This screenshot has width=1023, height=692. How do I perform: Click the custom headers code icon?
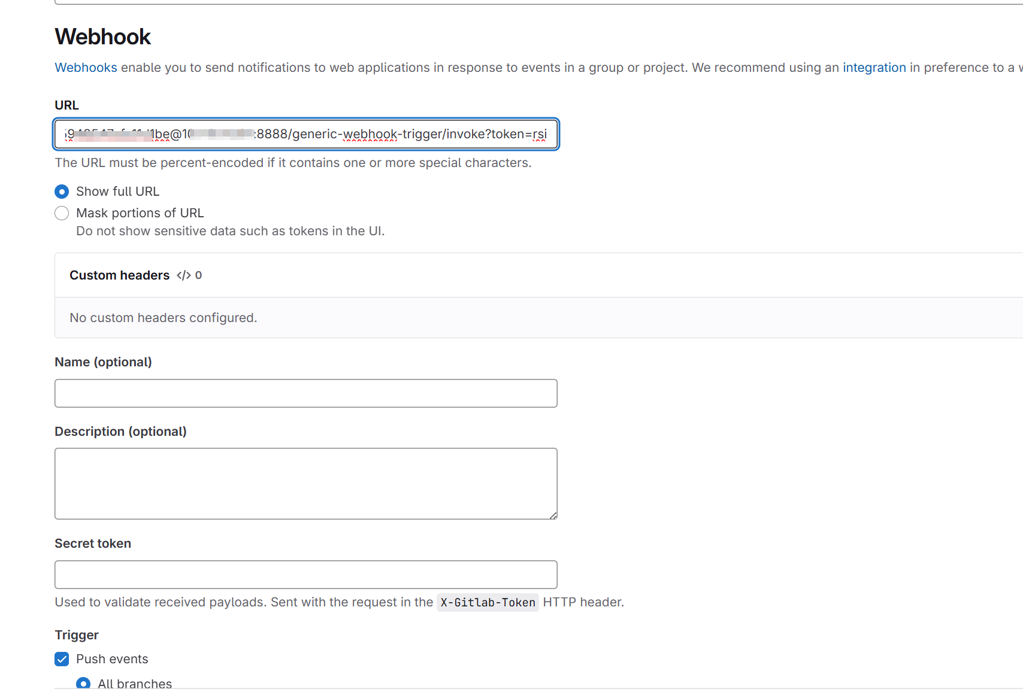coord(183,275)
